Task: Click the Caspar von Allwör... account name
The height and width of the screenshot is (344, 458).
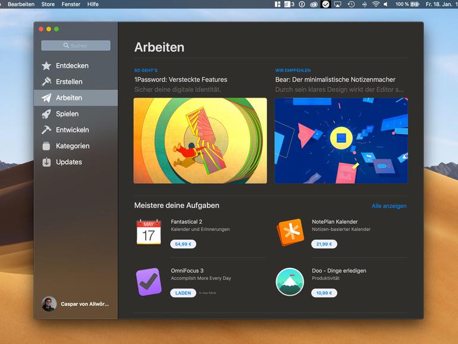Action: pos(84,304)
